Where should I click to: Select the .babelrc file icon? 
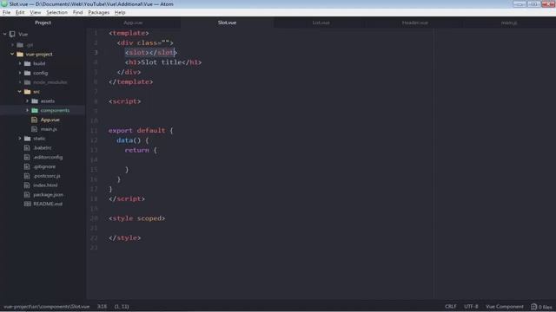click(27, 148)
